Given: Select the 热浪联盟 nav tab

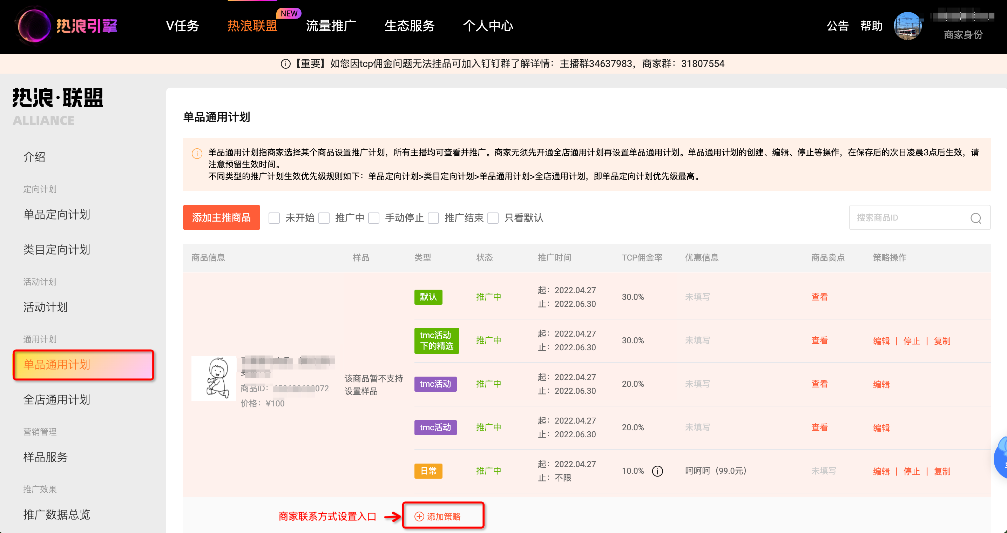Looking at the screenshot, I should point(252,26).
